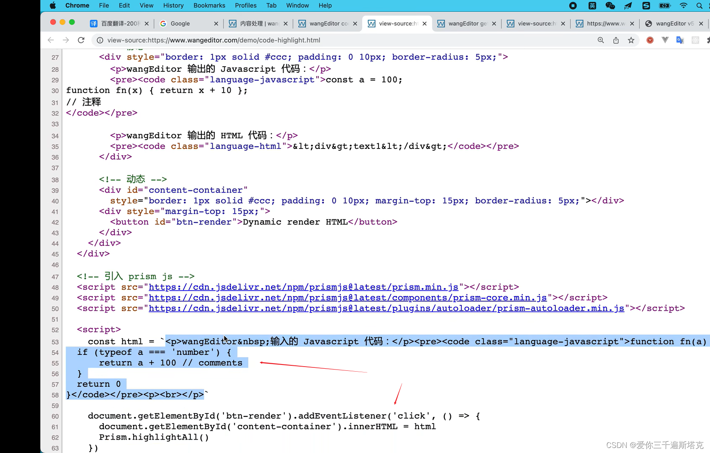Click the red ad blocker extension icon
Image resolution: width=710 pixels, height=453 pixels.
coord(650,40)
